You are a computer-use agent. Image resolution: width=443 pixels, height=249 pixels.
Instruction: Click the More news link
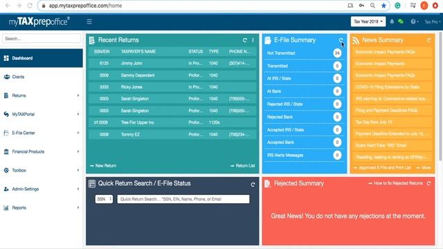coord(424,167)
